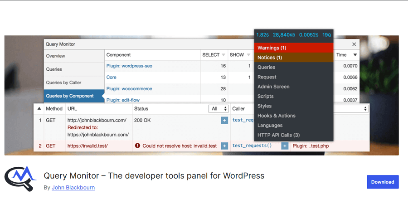Viewport: 408px width, 204px height.
Task: Choose Request menu entry
Action: [x=294, y=77]
